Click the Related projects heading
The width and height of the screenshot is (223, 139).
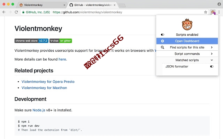click(34, 71)
